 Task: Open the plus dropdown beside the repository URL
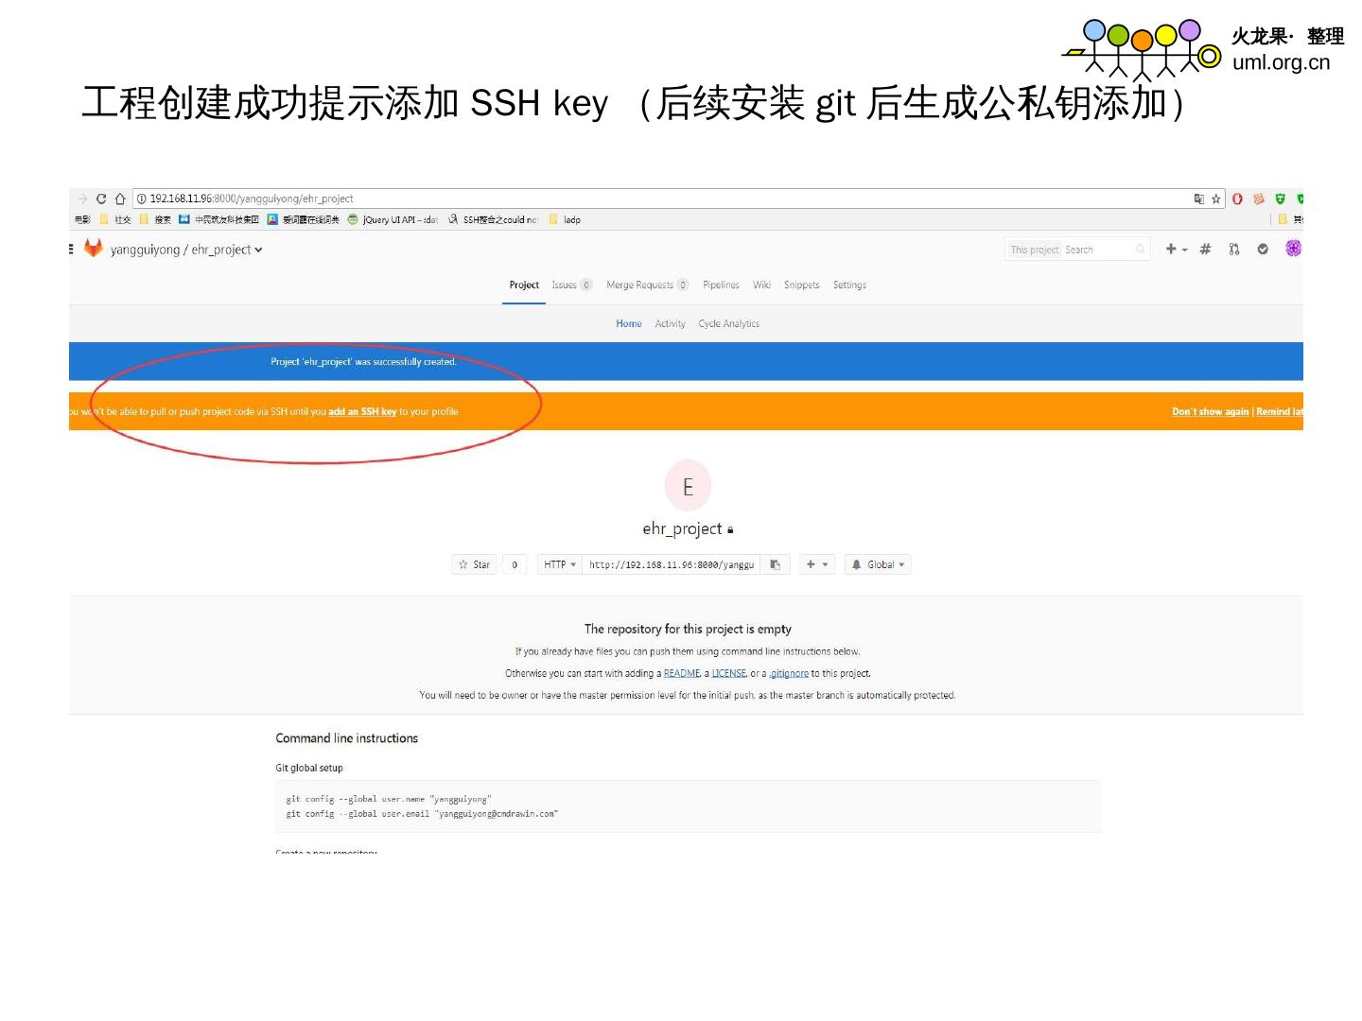click(816, 564)
